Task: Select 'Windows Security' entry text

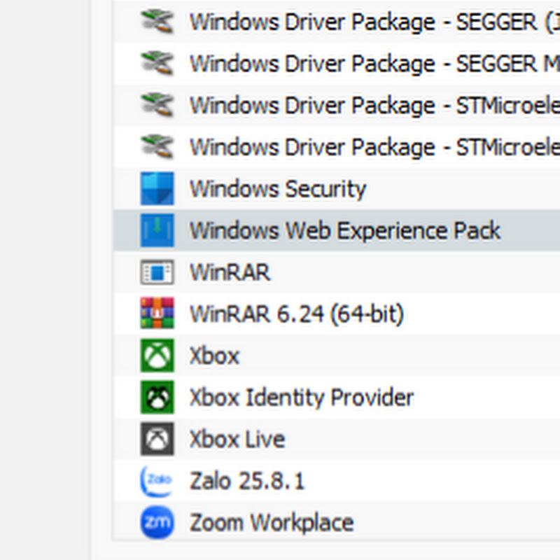Action: (278, 188)
